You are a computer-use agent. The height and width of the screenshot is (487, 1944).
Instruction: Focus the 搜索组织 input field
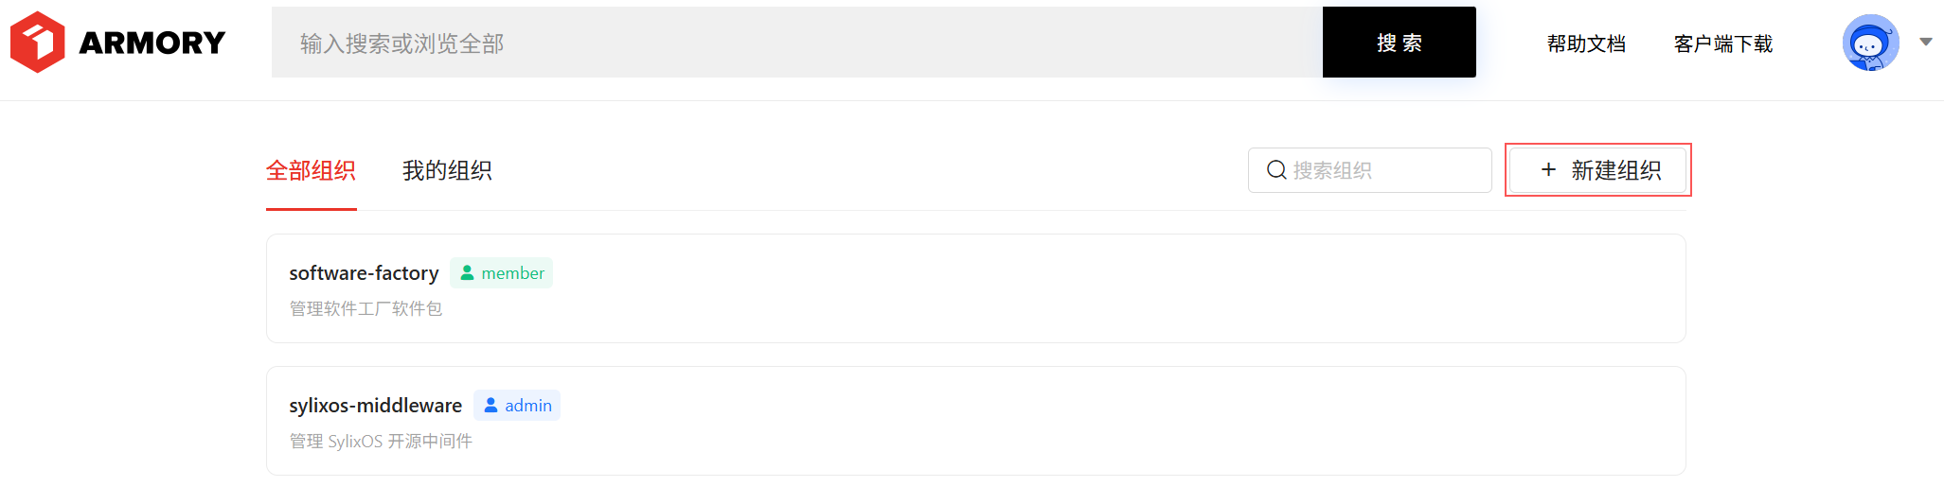point(1369,170)
